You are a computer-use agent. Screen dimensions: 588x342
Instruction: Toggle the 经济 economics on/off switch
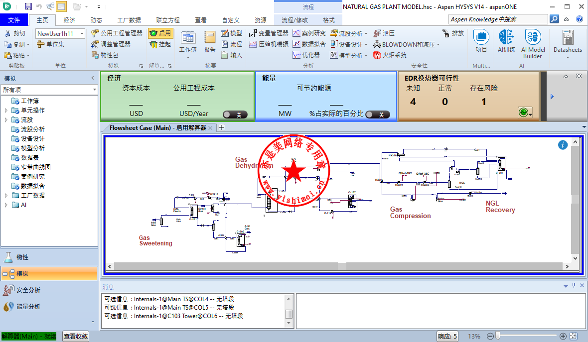pos(235,114)
